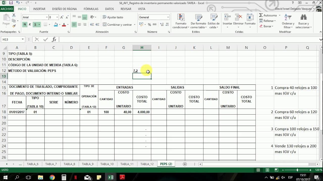323x181 pixels.
Task: Switch to the FÓRMULAS tab
Action: (x=91, y=9)
